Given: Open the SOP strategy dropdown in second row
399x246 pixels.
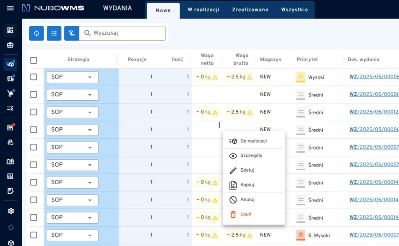Looking at the screenshot, I should click(72, 95).
